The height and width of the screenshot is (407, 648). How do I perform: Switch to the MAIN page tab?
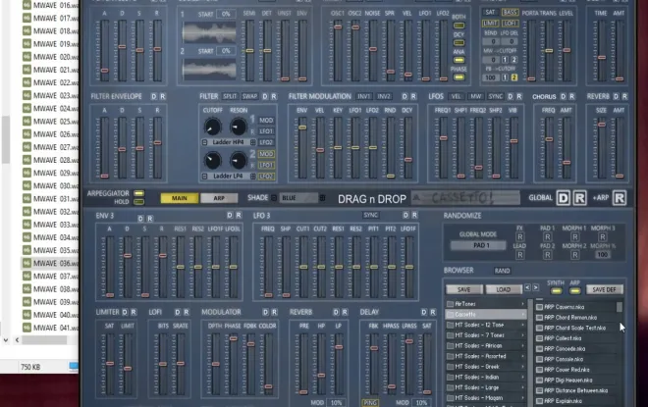180,198
